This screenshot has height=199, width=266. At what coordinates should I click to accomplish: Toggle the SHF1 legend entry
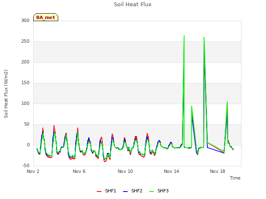(x=106, y=191)
